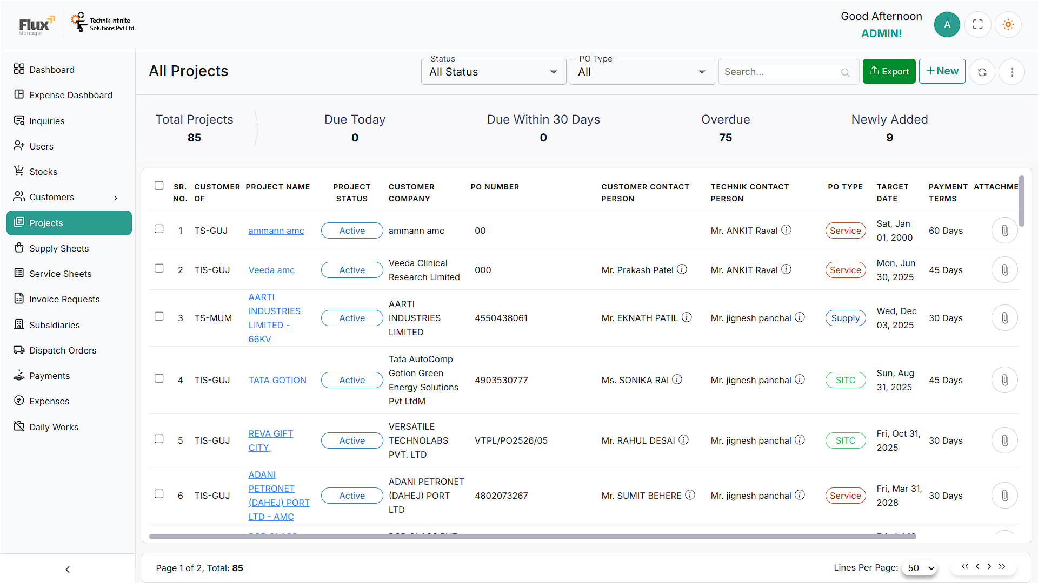This screenshot has height=583, width=1038.
Task: Switch theme using the sun icon
Action: click(x=1008, y=24)
